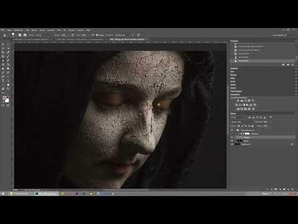Lock all for the selected layer

252,126
